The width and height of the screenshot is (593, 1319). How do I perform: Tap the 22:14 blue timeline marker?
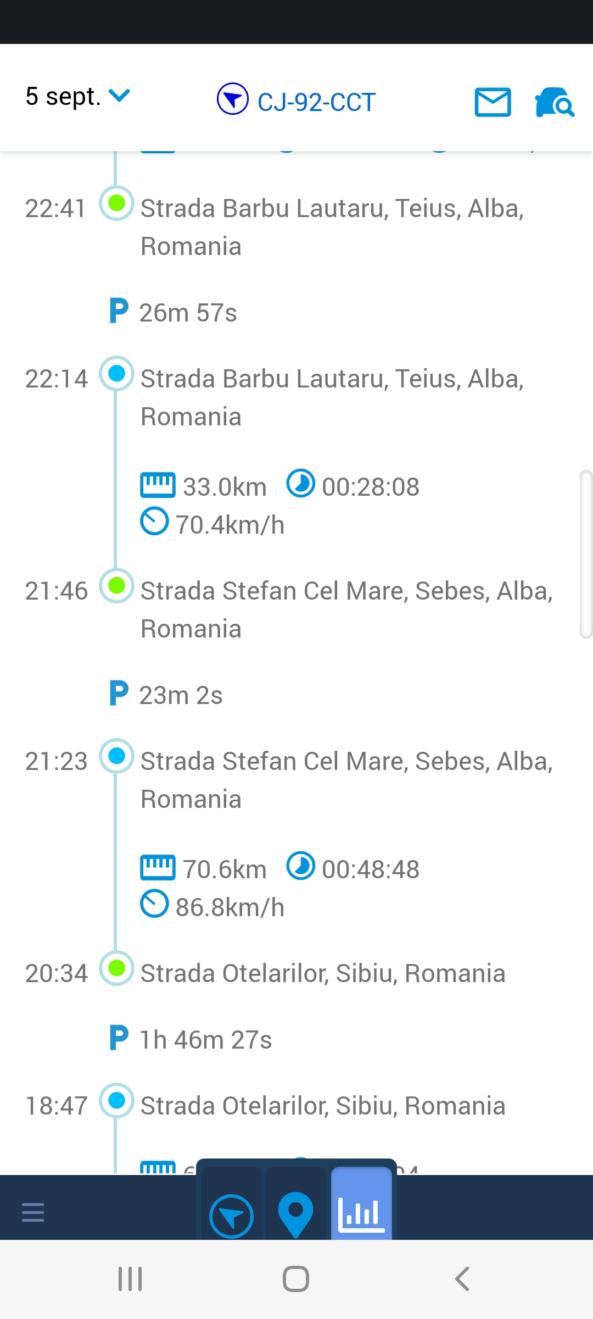[116, 374]
